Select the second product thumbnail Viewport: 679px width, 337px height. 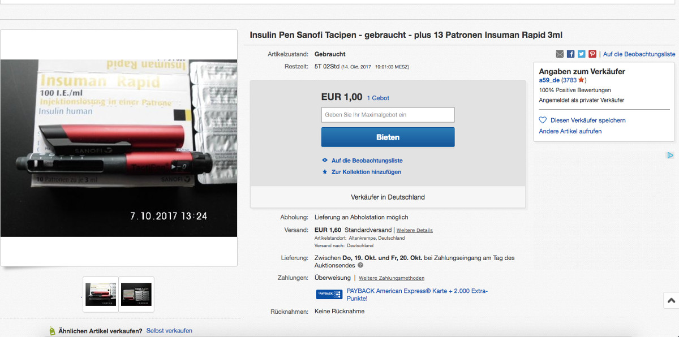136,294
